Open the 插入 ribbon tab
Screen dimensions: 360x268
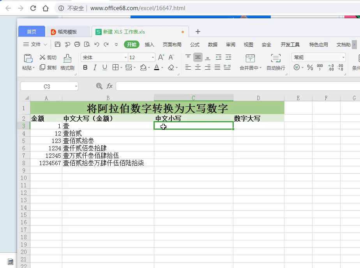pyautogui.click(x=150, y=44)
